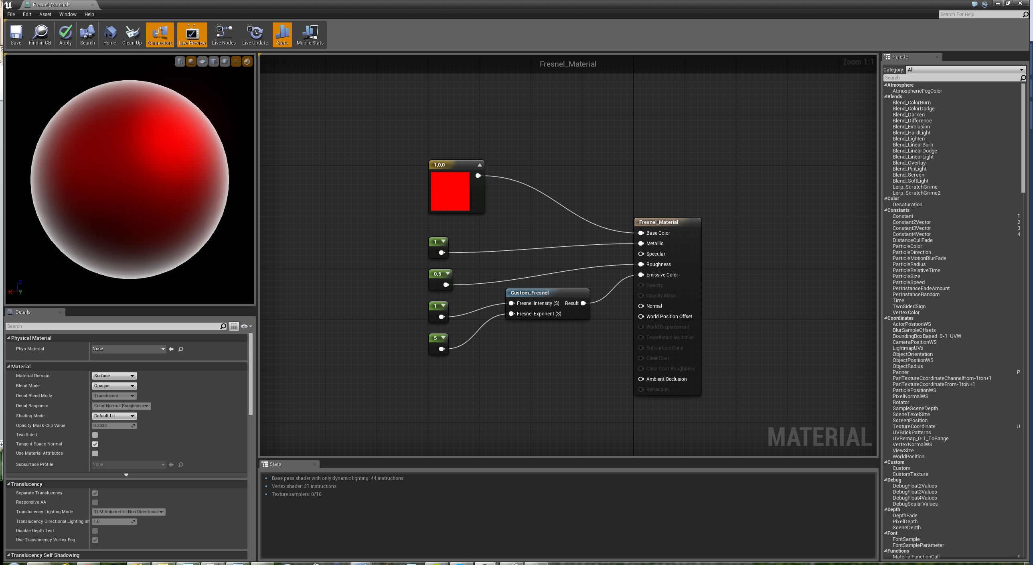
Task: Select the cube preview shape
Action: 214,62
